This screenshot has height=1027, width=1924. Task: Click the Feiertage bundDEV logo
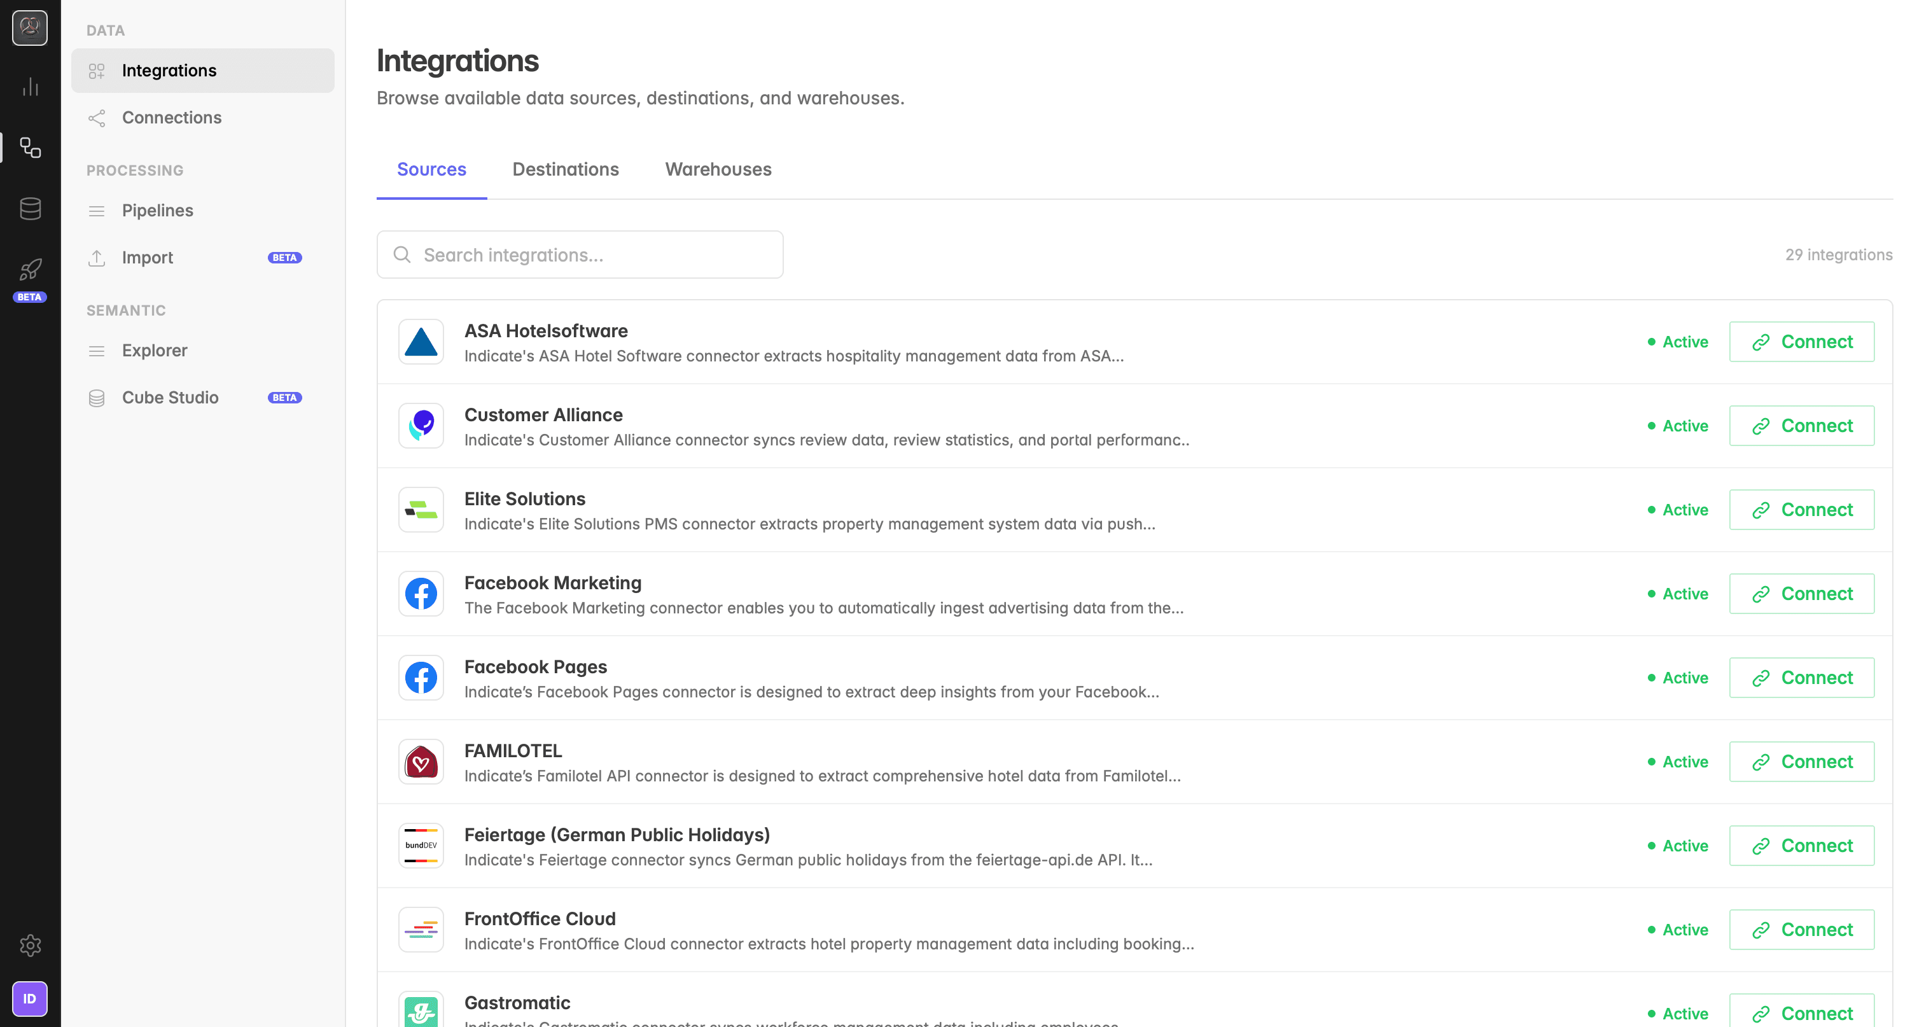[x=421, y=846]
